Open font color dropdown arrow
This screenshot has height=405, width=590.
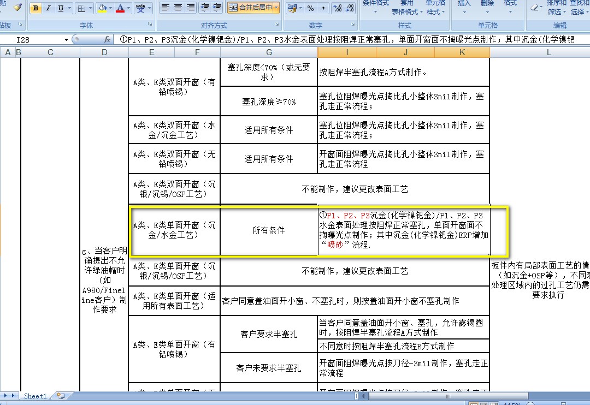(129, 8)
